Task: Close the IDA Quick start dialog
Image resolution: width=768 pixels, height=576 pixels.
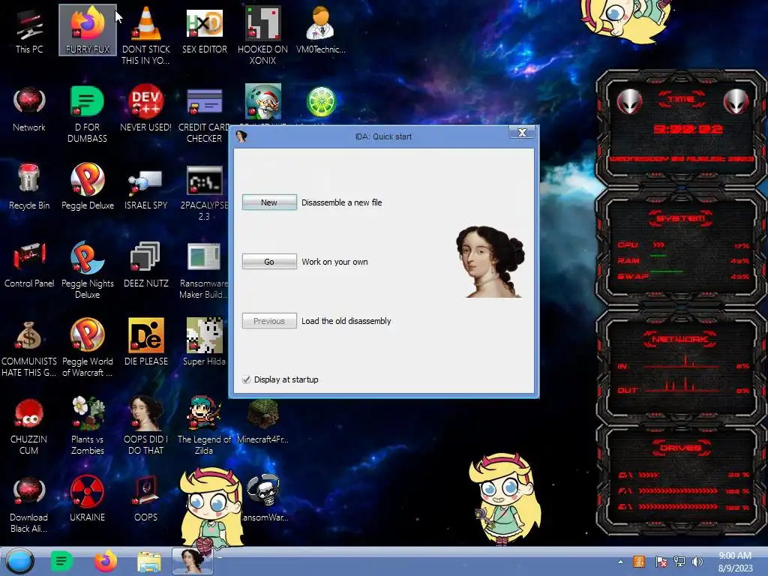Action: [x=522, y=133]
